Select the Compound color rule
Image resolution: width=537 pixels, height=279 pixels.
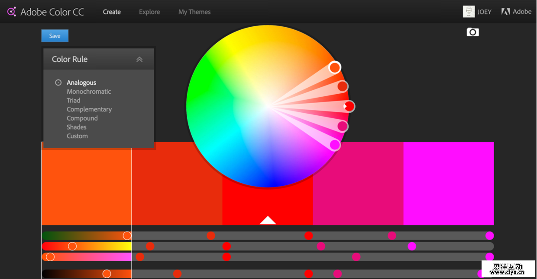[82, 118]
